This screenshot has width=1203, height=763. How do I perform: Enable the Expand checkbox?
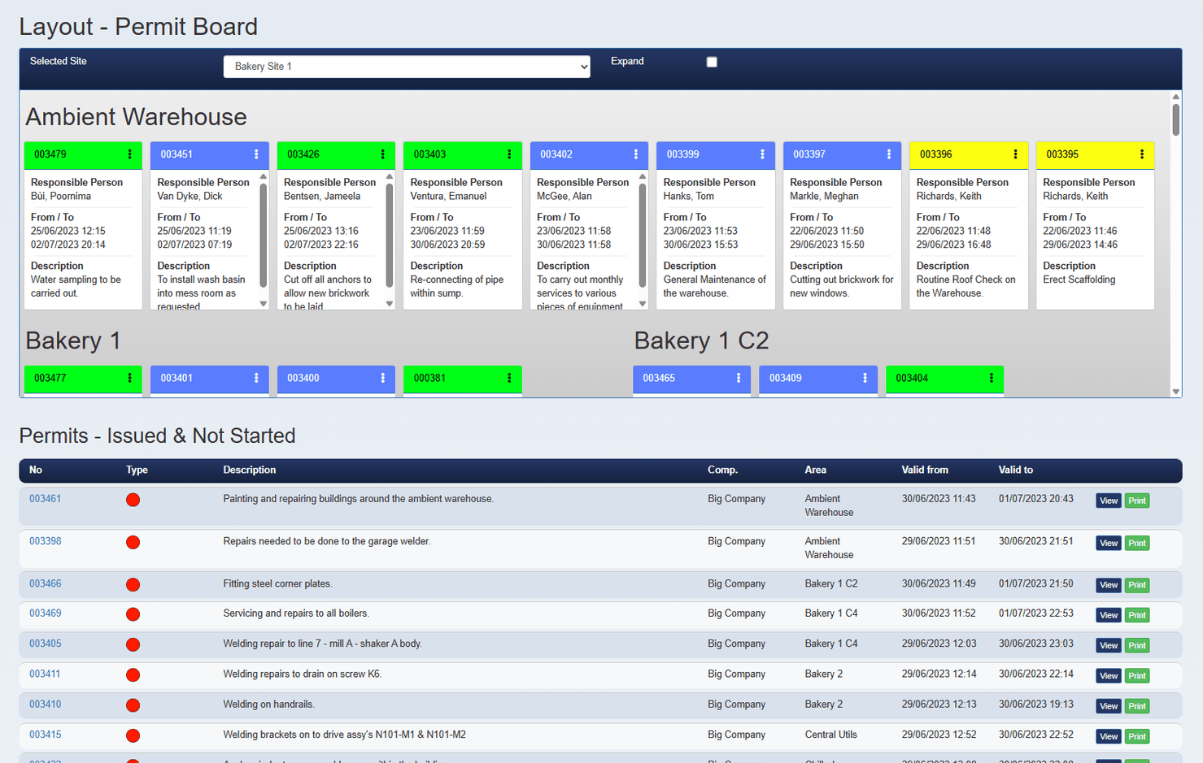tap(712, 61)
